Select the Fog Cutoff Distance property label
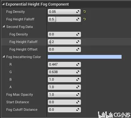The image size is (131, 118). [22, 110]
